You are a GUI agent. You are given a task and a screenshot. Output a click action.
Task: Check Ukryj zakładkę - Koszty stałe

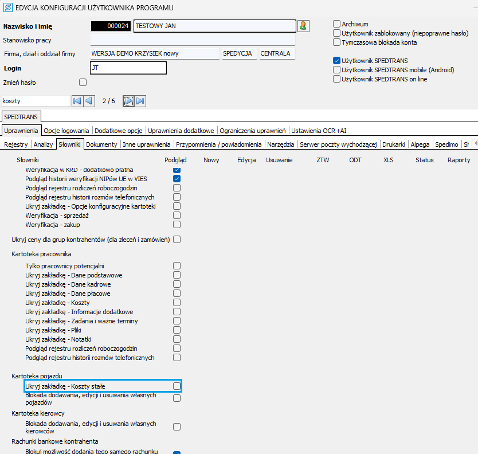pos(177,386)
